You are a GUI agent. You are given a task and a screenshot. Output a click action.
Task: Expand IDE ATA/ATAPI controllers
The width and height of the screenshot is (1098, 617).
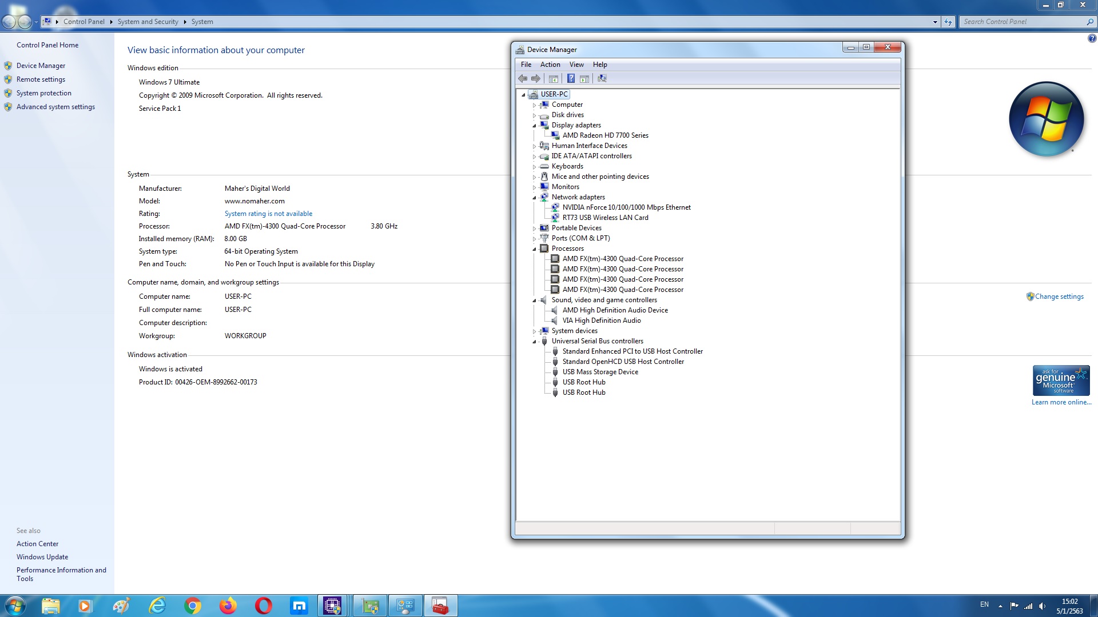tap(534, 157)
